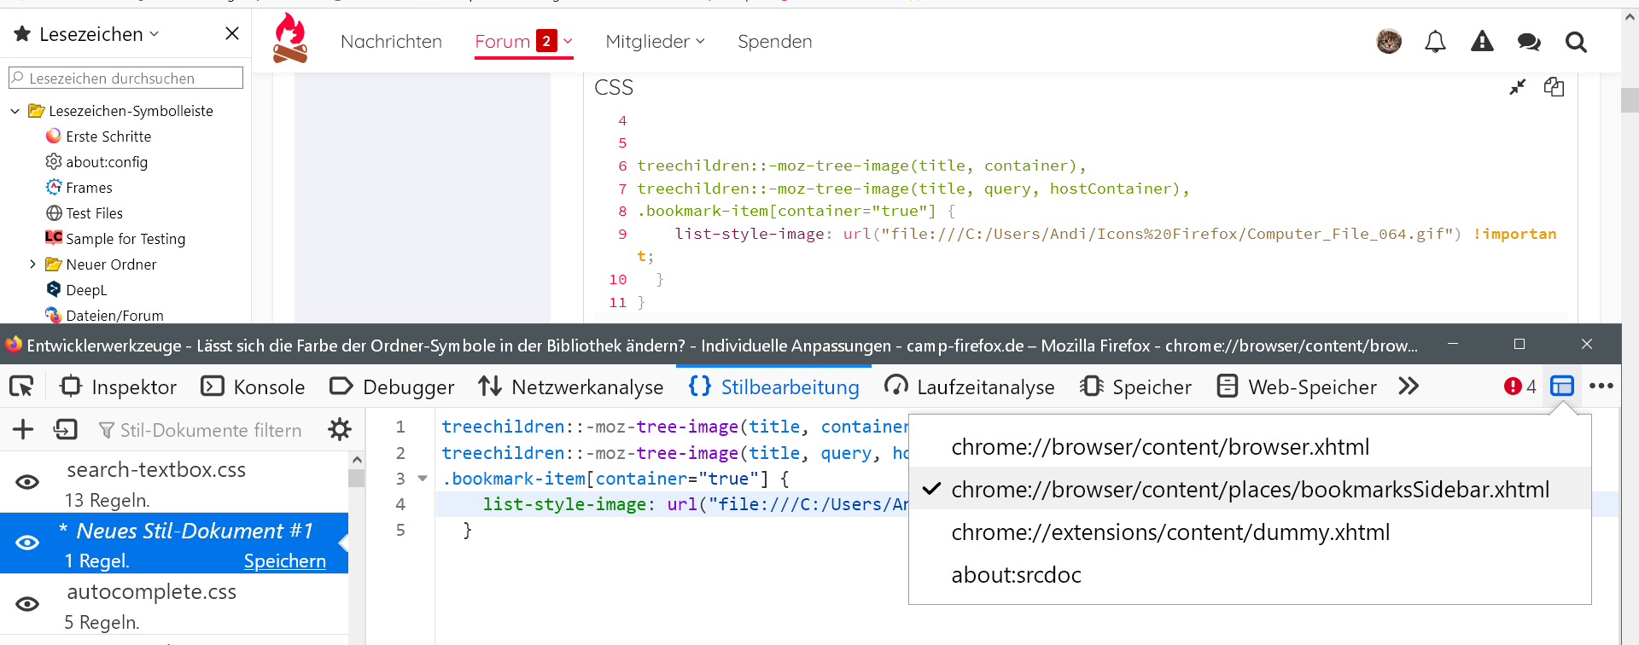Expand the Neuer Ordner bookmark folder

[x=32, y=264]
